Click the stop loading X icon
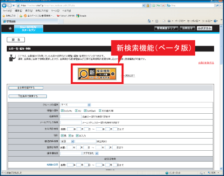 click(163, 5)
